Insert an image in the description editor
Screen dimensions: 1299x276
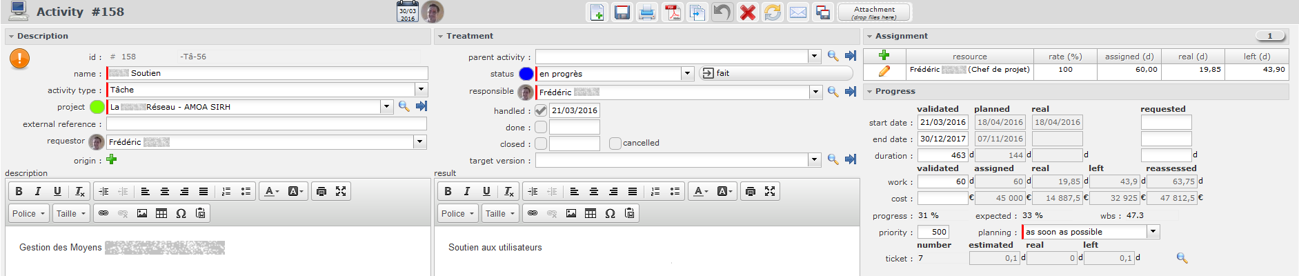[x=142, y=213]
